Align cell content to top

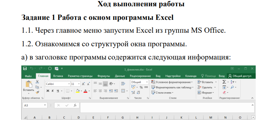point(95,83)
